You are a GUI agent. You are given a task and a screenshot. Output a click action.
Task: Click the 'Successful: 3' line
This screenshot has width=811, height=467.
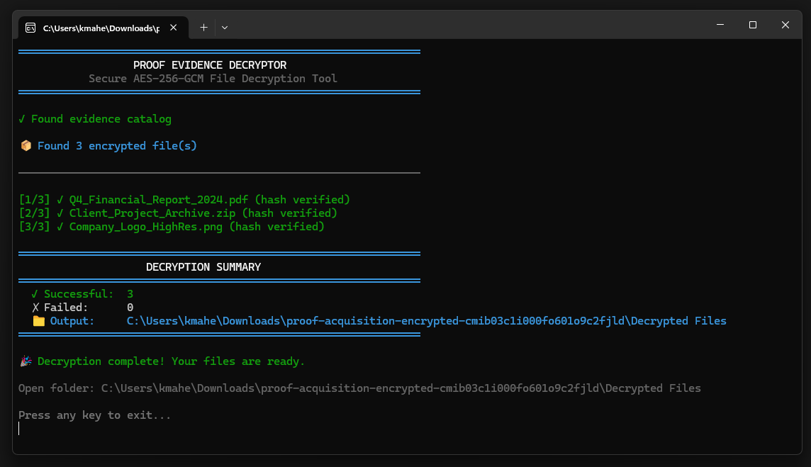pos(82,294)
